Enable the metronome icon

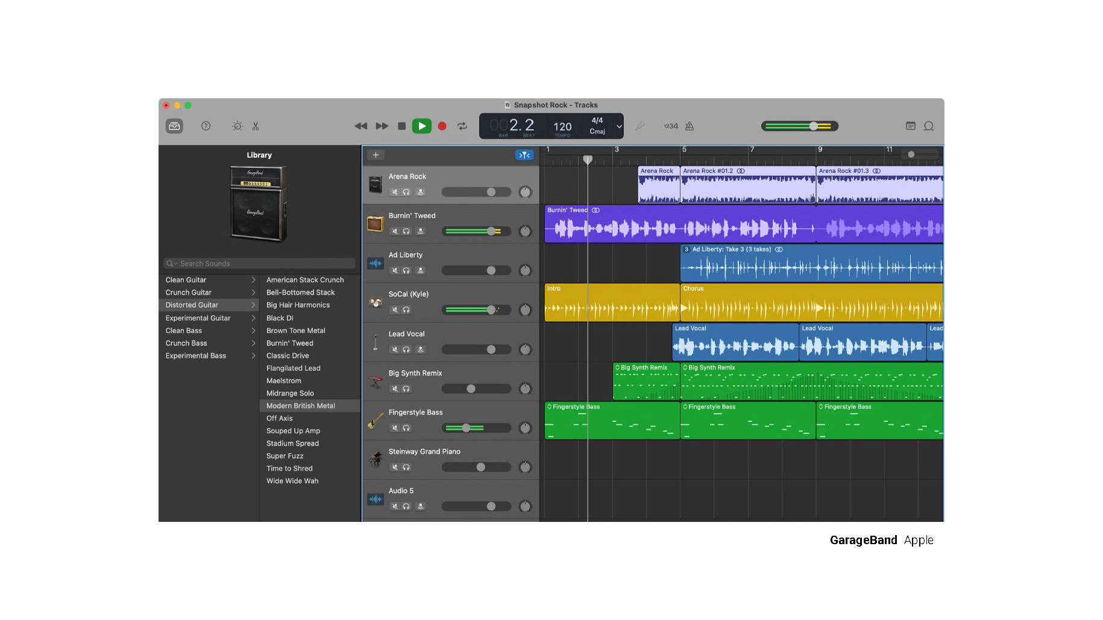click(x=690, y=126)
